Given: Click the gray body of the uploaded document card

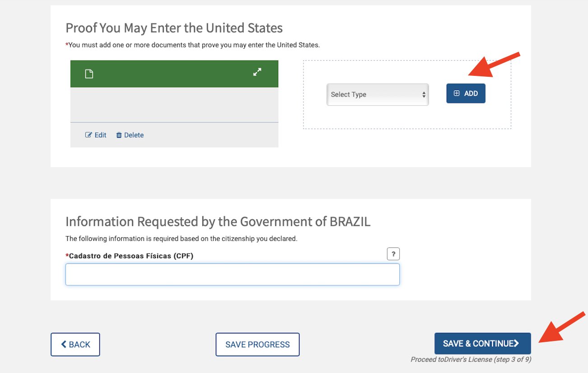Looking at the screenshot, I should [174, 104].
